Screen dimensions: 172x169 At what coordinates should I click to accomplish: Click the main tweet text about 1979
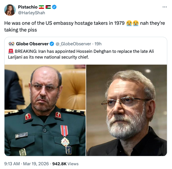coord(64,24)
